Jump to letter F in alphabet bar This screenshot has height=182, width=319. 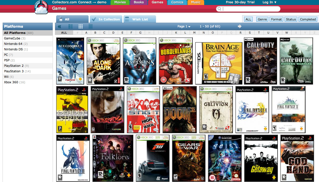pos(132,33)
